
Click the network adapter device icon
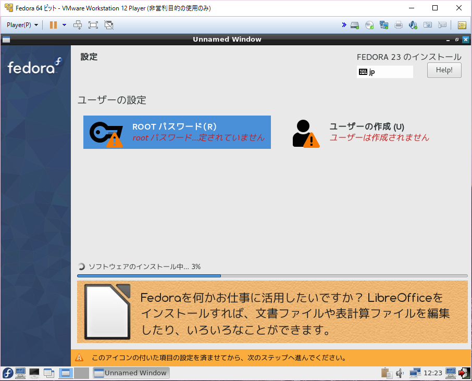click(x=384, y=25)
